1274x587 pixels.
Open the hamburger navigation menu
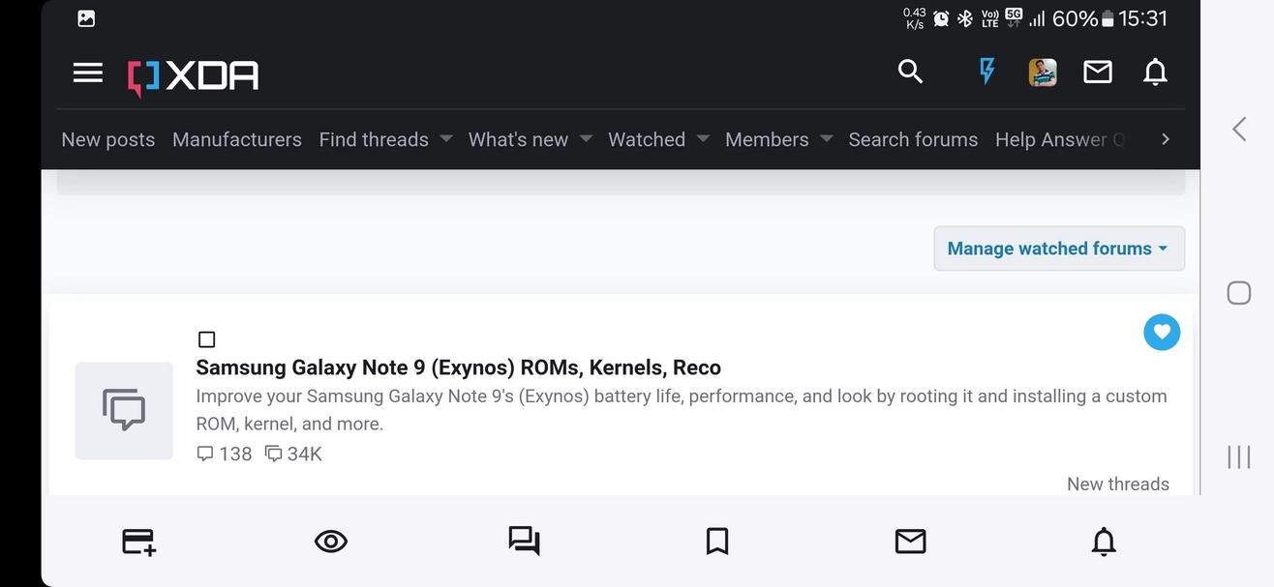pyautogui.click(x=87, y=73)
